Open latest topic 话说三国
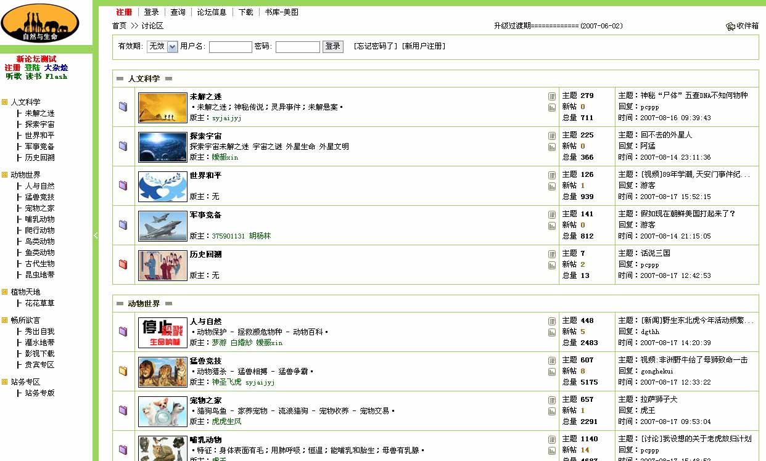The width and height of the screenshot is (766, 461). (x=656, y=253)
